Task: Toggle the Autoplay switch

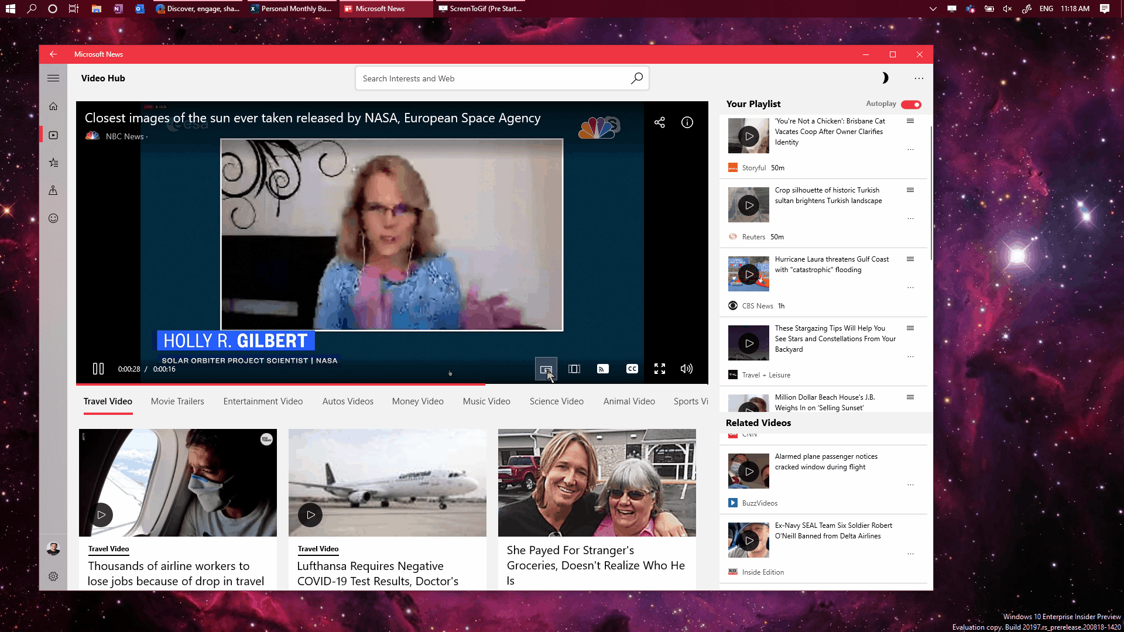Action: coord(911,105)
